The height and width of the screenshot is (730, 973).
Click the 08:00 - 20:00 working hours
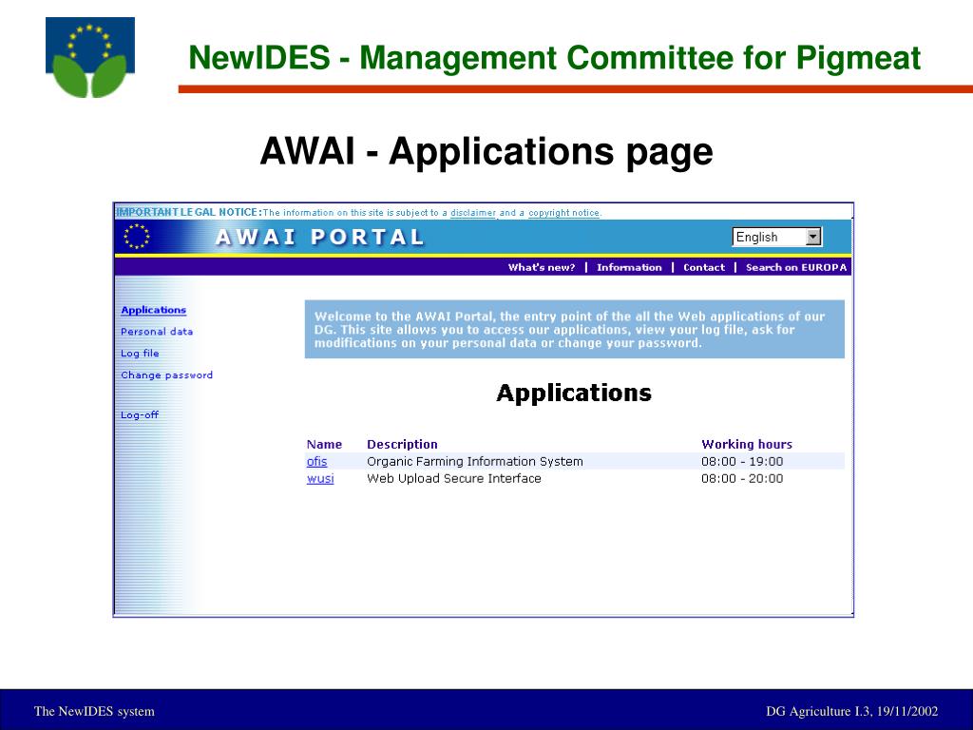point(742,479)
